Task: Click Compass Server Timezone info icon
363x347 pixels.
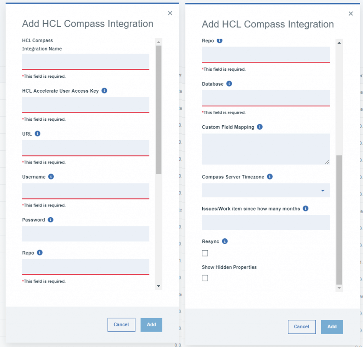Action: pyautogui.click(x=270, y=177)
